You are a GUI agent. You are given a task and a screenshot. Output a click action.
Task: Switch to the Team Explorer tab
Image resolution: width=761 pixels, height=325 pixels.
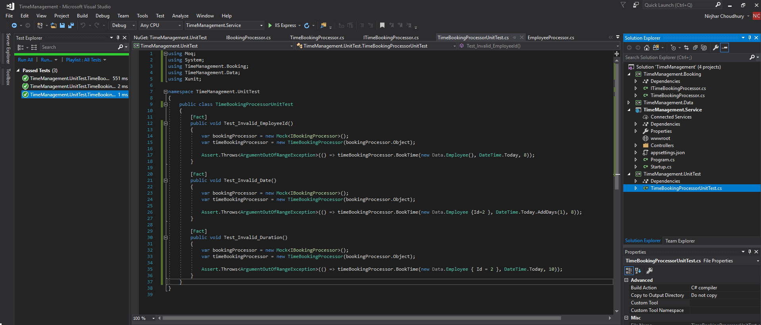tap(680, 241)
